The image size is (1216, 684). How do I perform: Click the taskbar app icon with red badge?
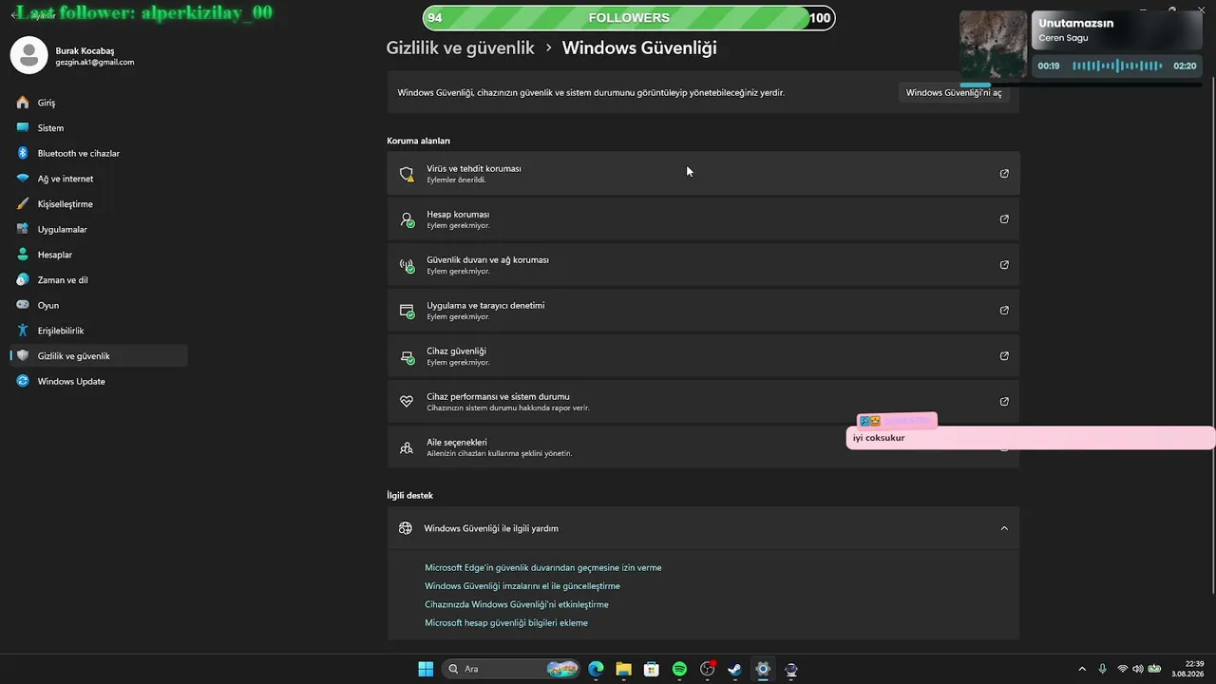tap(707, 669)
